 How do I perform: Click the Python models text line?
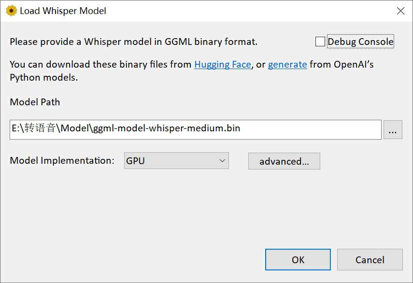pyautogui.click(x=43, y=77)
